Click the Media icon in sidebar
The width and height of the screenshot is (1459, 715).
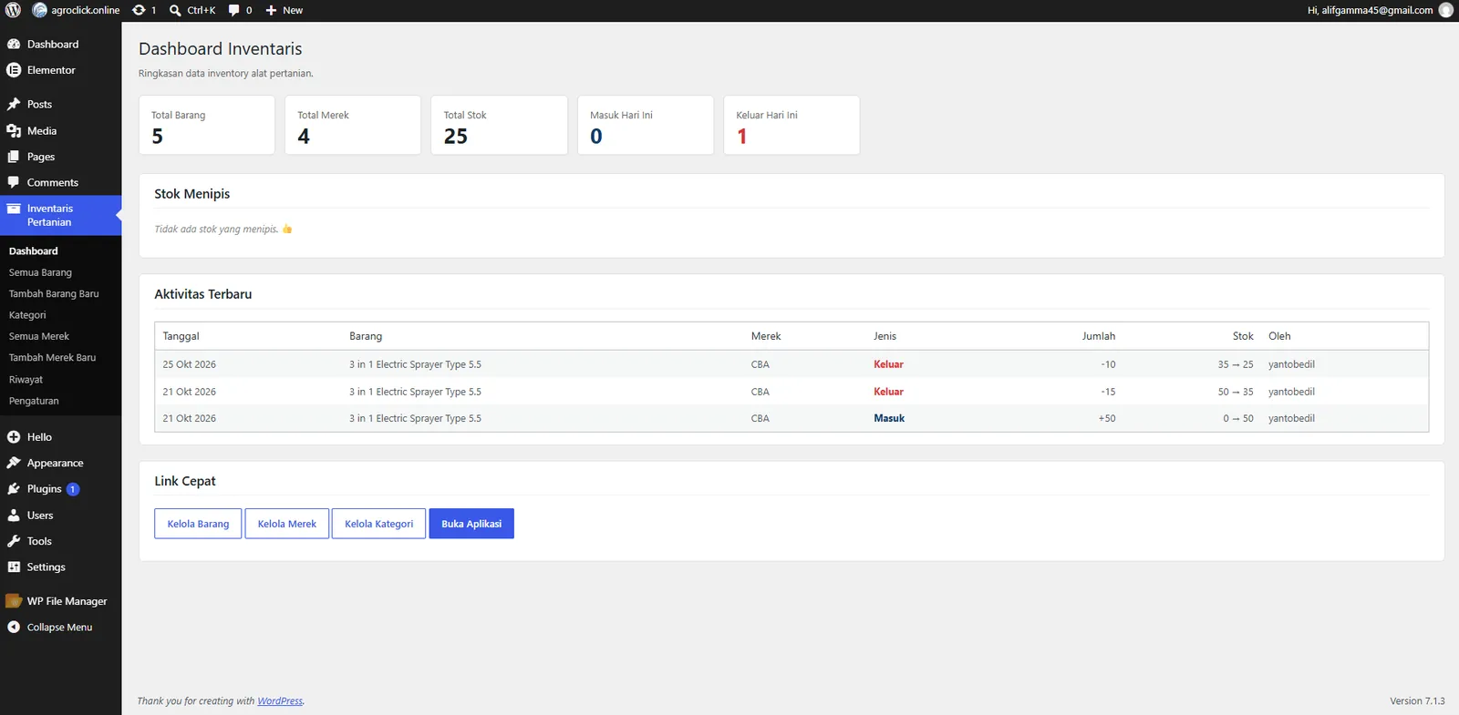coord(14,131)
